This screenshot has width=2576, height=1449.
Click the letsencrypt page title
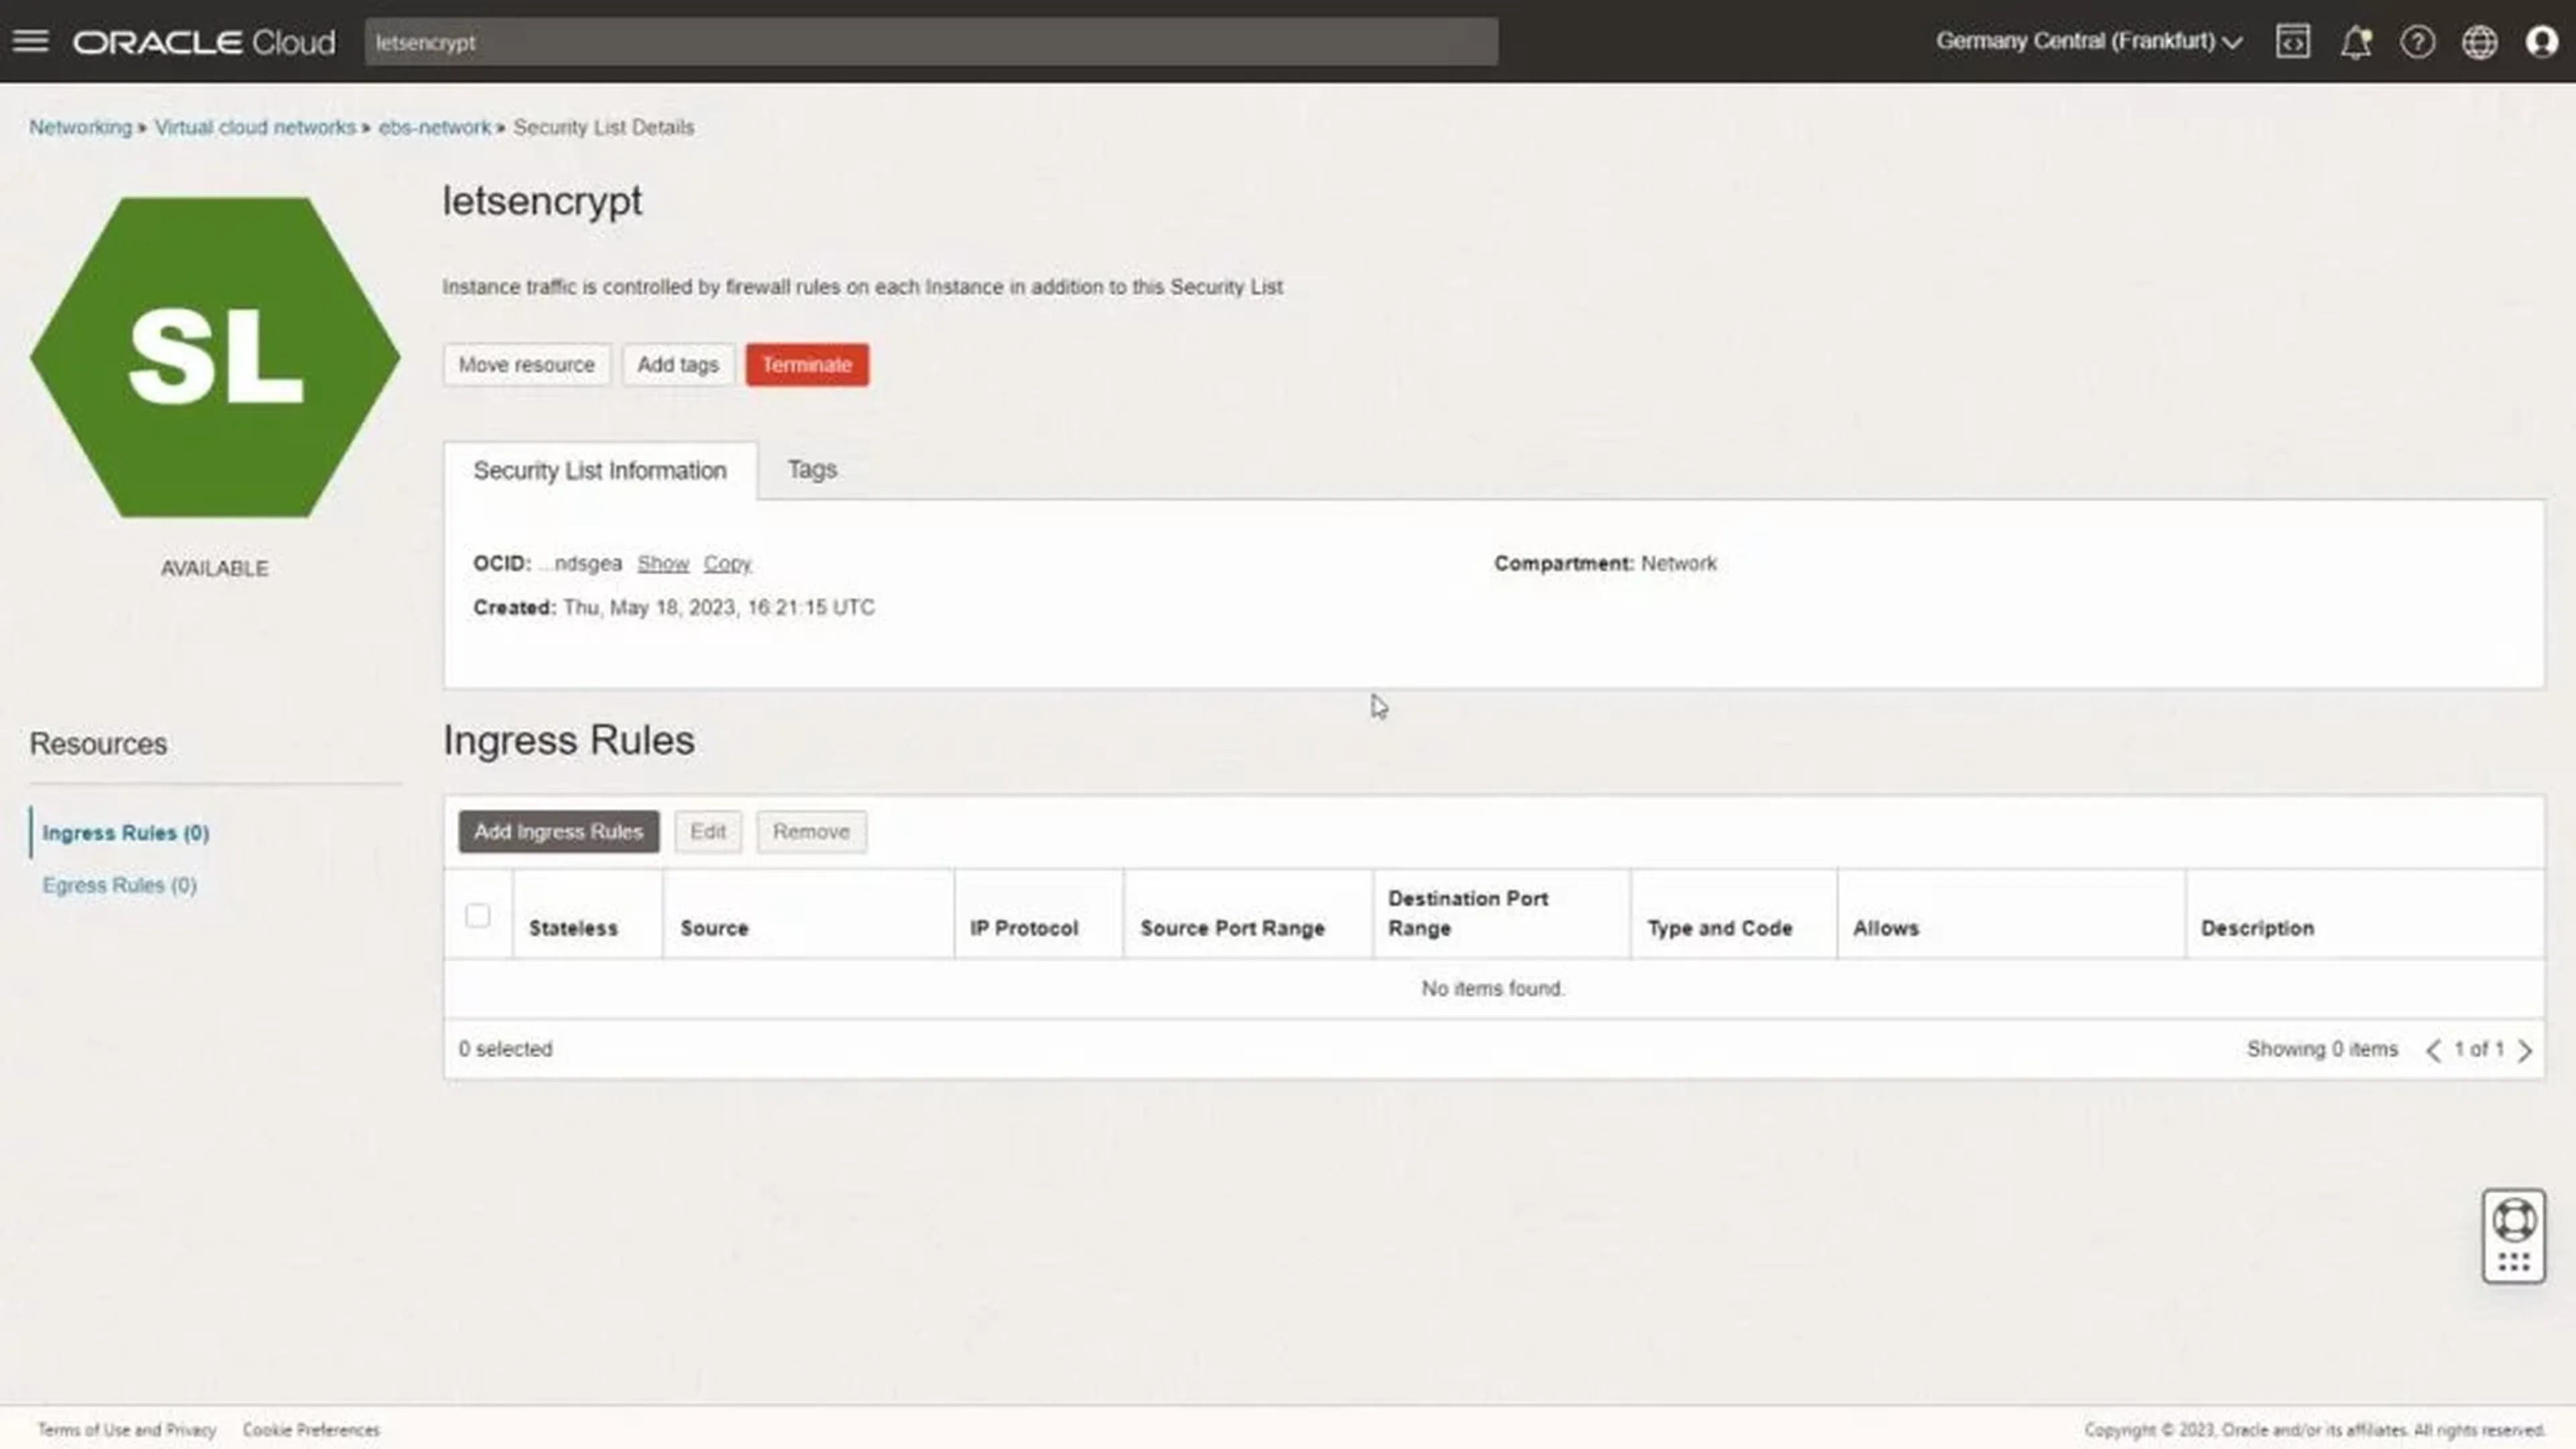pyautogui.click(x=543, y=201)
